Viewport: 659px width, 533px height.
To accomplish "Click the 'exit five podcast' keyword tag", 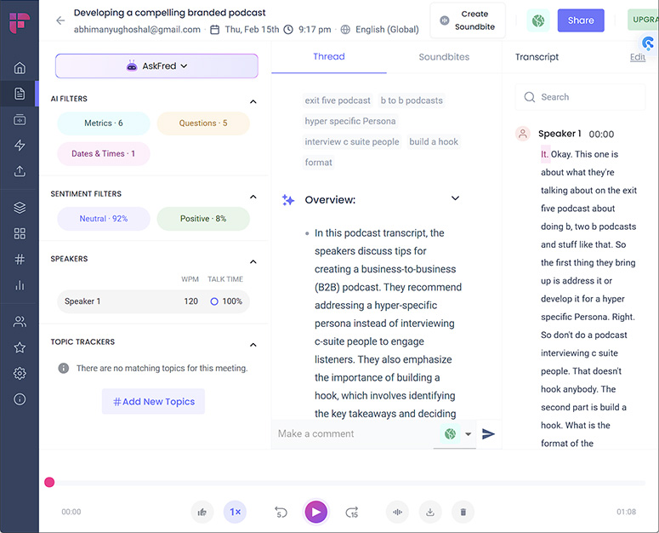I will pos(338,100).
